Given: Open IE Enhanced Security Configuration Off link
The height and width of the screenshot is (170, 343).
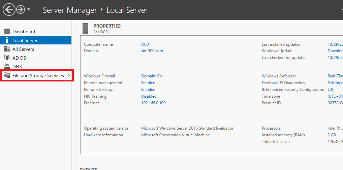Looking at the screenshot, I should click(330, 90).
